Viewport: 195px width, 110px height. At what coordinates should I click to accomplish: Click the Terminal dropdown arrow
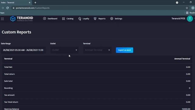(109, 50)
